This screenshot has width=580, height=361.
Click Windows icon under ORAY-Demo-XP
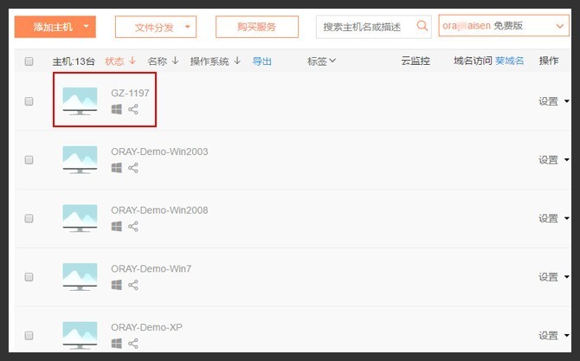[117, 343]
